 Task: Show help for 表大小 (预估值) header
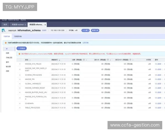coord(108,60)
